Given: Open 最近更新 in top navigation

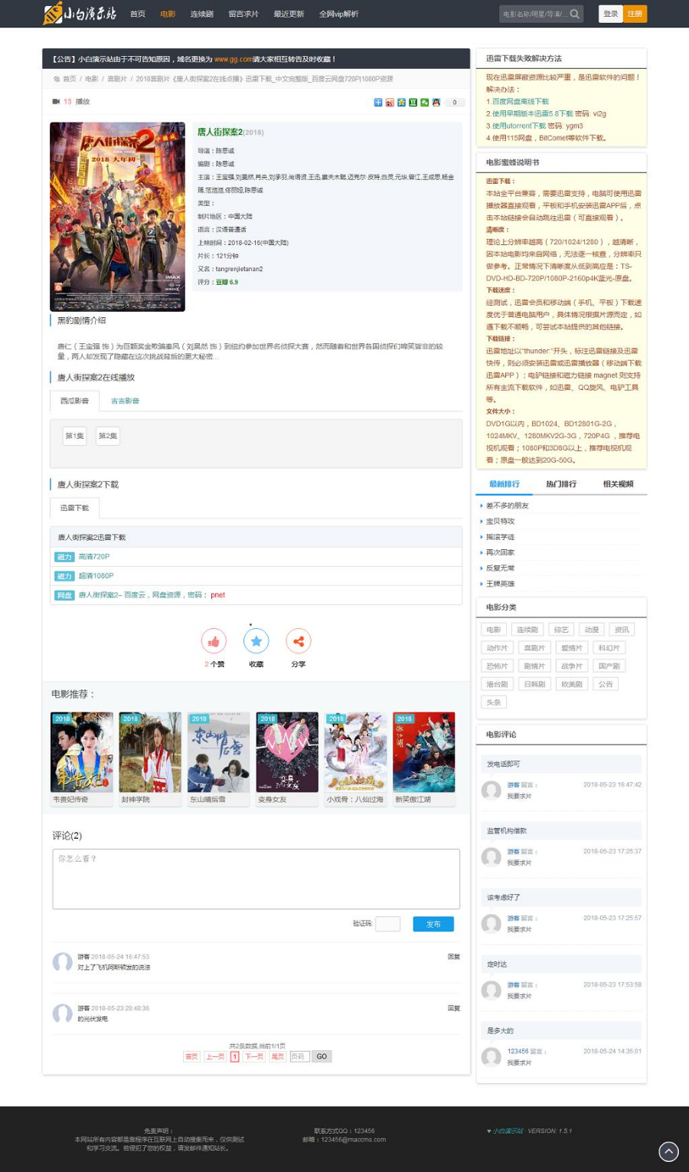Looking at the screenshot, I should [x=289, y=14].
